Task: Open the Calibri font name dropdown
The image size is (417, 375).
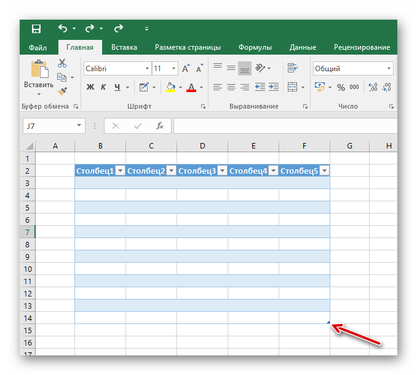Action: coord(147,69)
